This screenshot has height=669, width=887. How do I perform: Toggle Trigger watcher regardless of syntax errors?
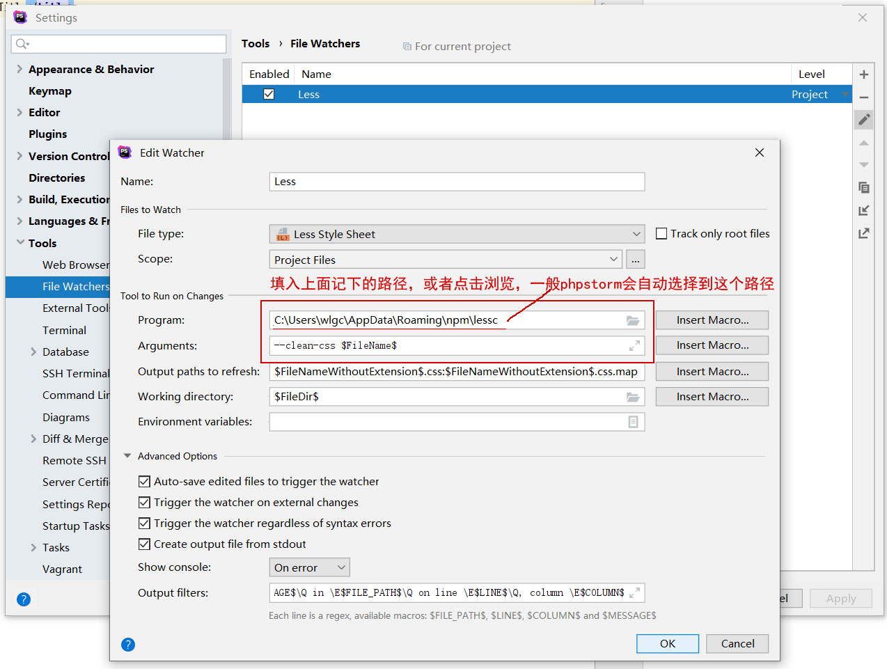144,523
